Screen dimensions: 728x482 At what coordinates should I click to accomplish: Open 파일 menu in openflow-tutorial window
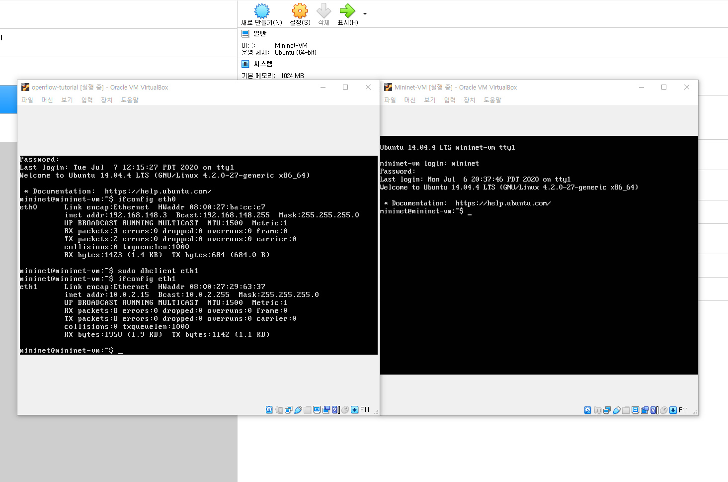pyautogui.click(x=27, y=100)
